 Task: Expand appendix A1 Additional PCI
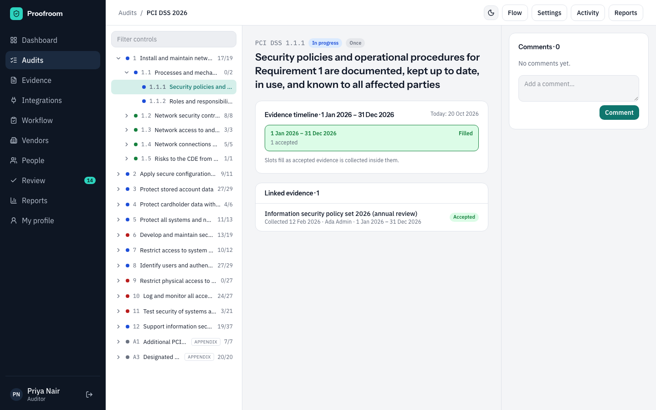pyautogui.click(x=118, y=342)
